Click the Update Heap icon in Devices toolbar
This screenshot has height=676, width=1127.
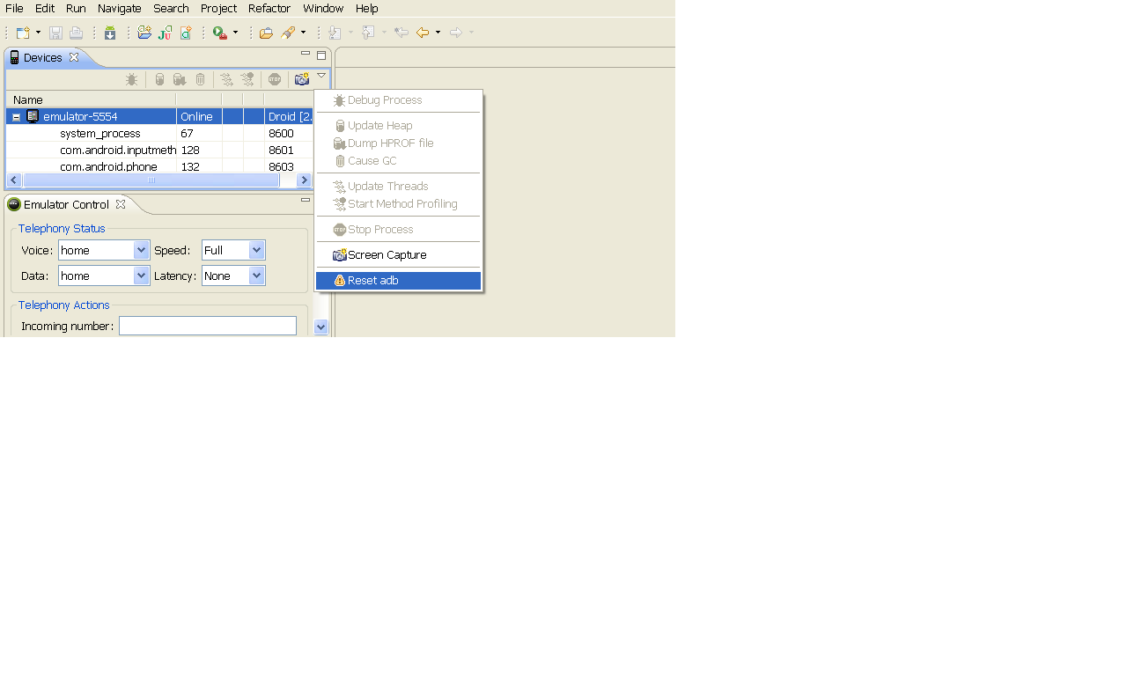point(159,79)
